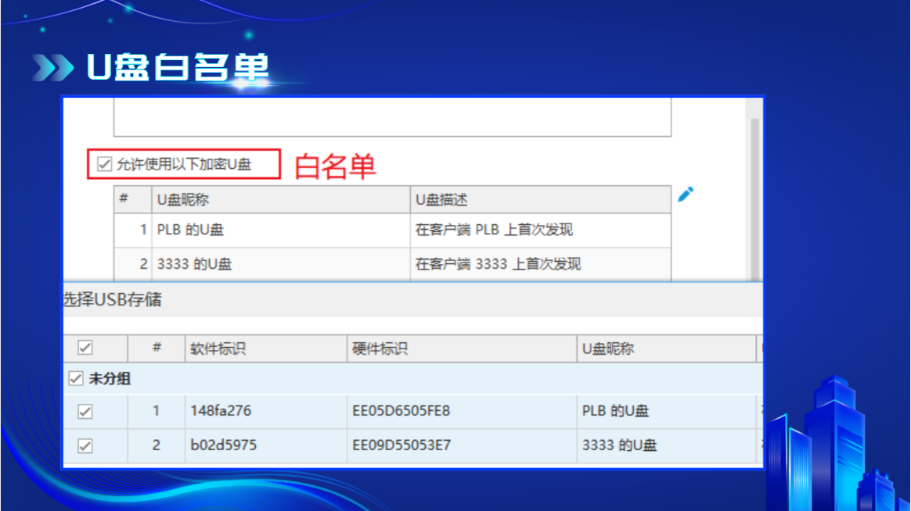Click the 未分组 group label

pos(110,379)
